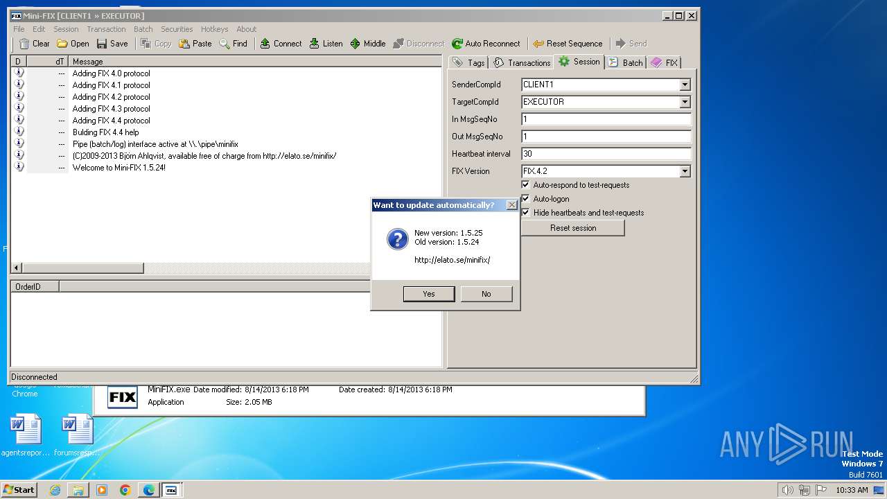The height and width of the screenshot is (499, 887).
Task: Open a file with Open toolbar icon
Action: click(x=62, y=44)
